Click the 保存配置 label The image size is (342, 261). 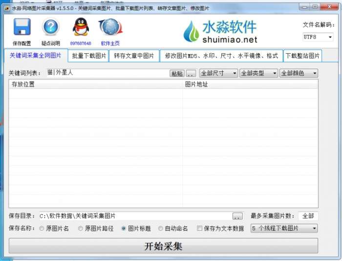(22, 43)
